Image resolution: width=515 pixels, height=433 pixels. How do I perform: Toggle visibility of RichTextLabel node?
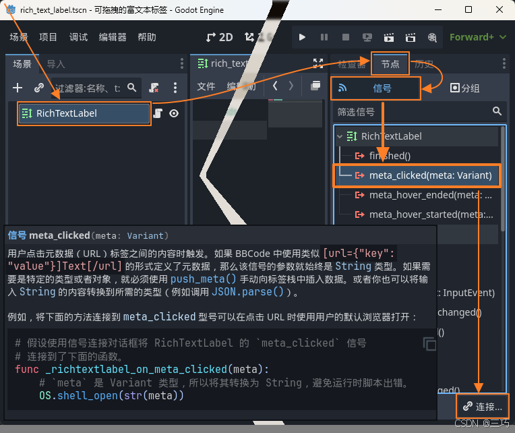tap(174, 113)
